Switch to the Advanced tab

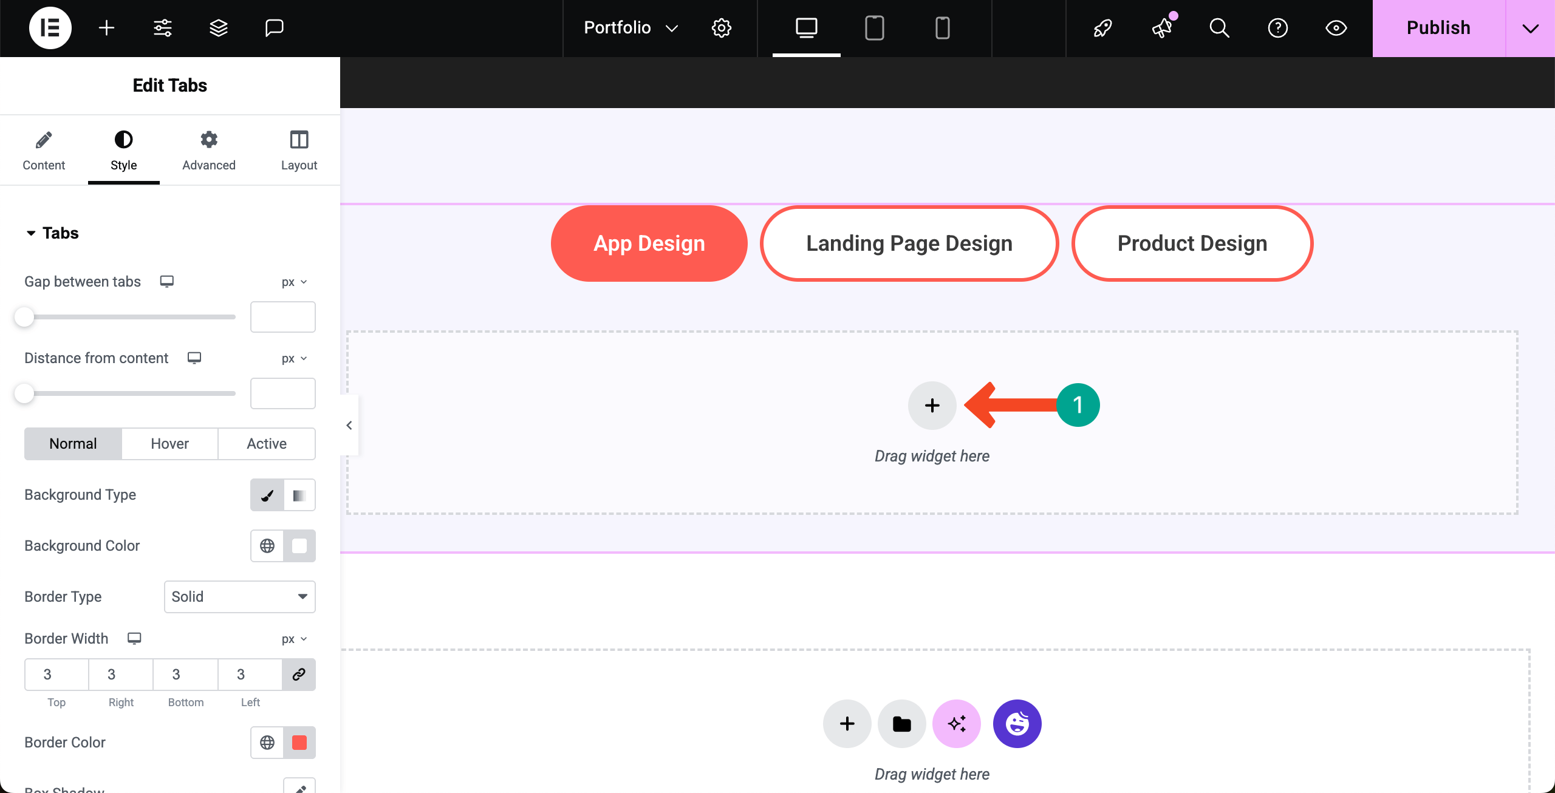tap(208, 151)
